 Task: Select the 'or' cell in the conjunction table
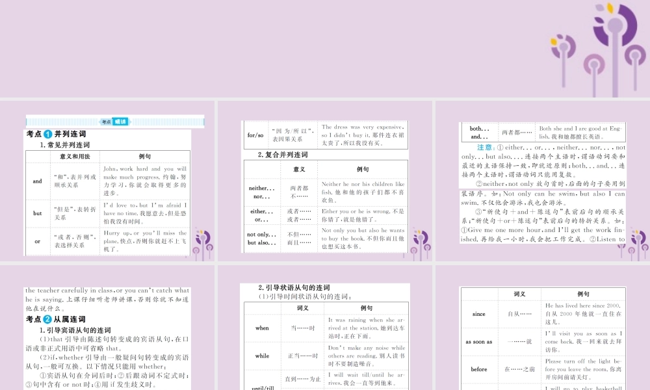(37, 241)
